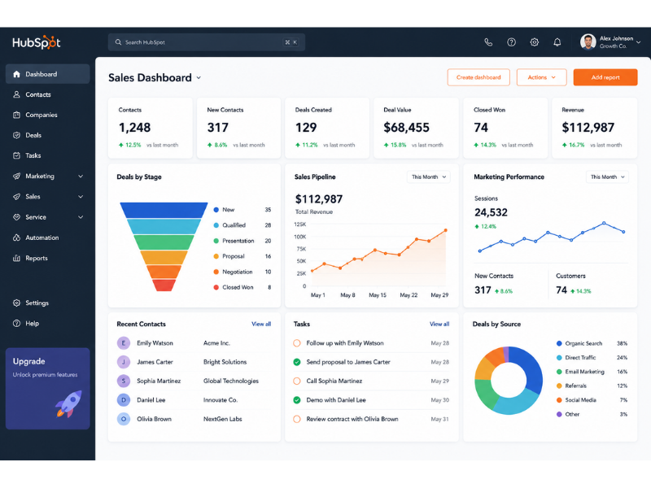The image size is (651, 488).
Task: Click Alex Johnson's profile avatar
Action: pyautogui.click(x=588, y=42)
